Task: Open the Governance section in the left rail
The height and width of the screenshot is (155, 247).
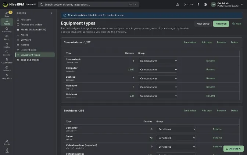Action: click(7, 61)
